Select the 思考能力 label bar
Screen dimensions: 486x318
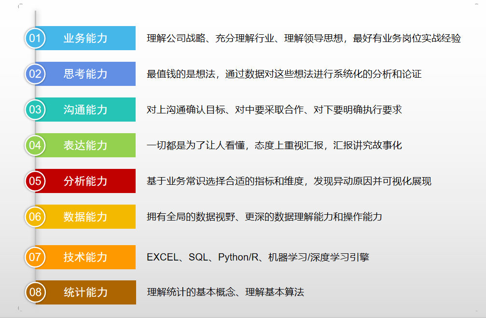coord(85,74)
